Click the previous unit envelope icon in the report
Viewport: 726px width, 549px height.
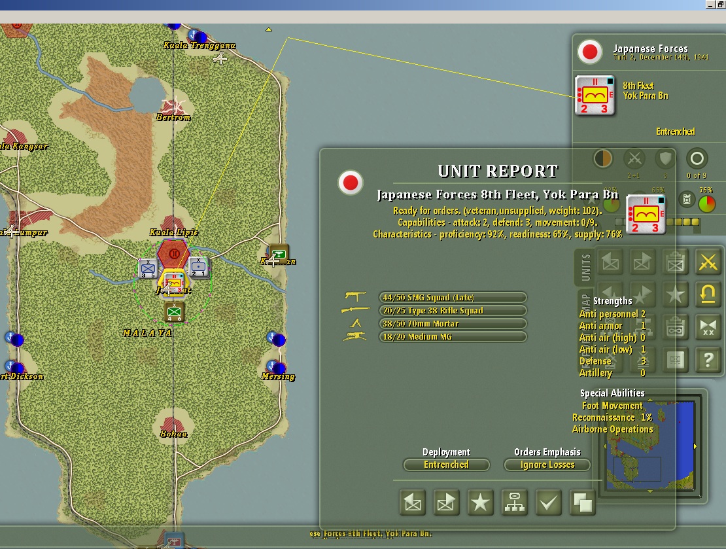(x=412, y=503)
